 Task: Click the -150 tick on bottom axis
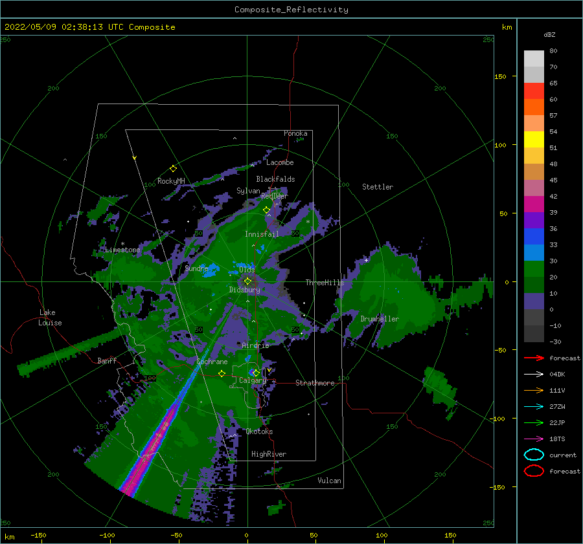(x=38, y=535)
